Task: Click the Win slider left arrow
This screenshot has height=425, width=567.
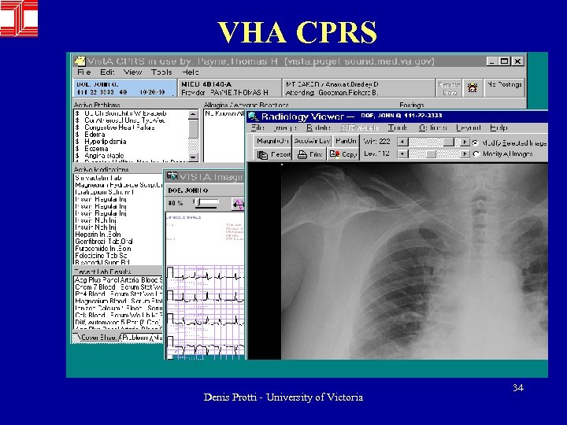Action: coord(402,142)
